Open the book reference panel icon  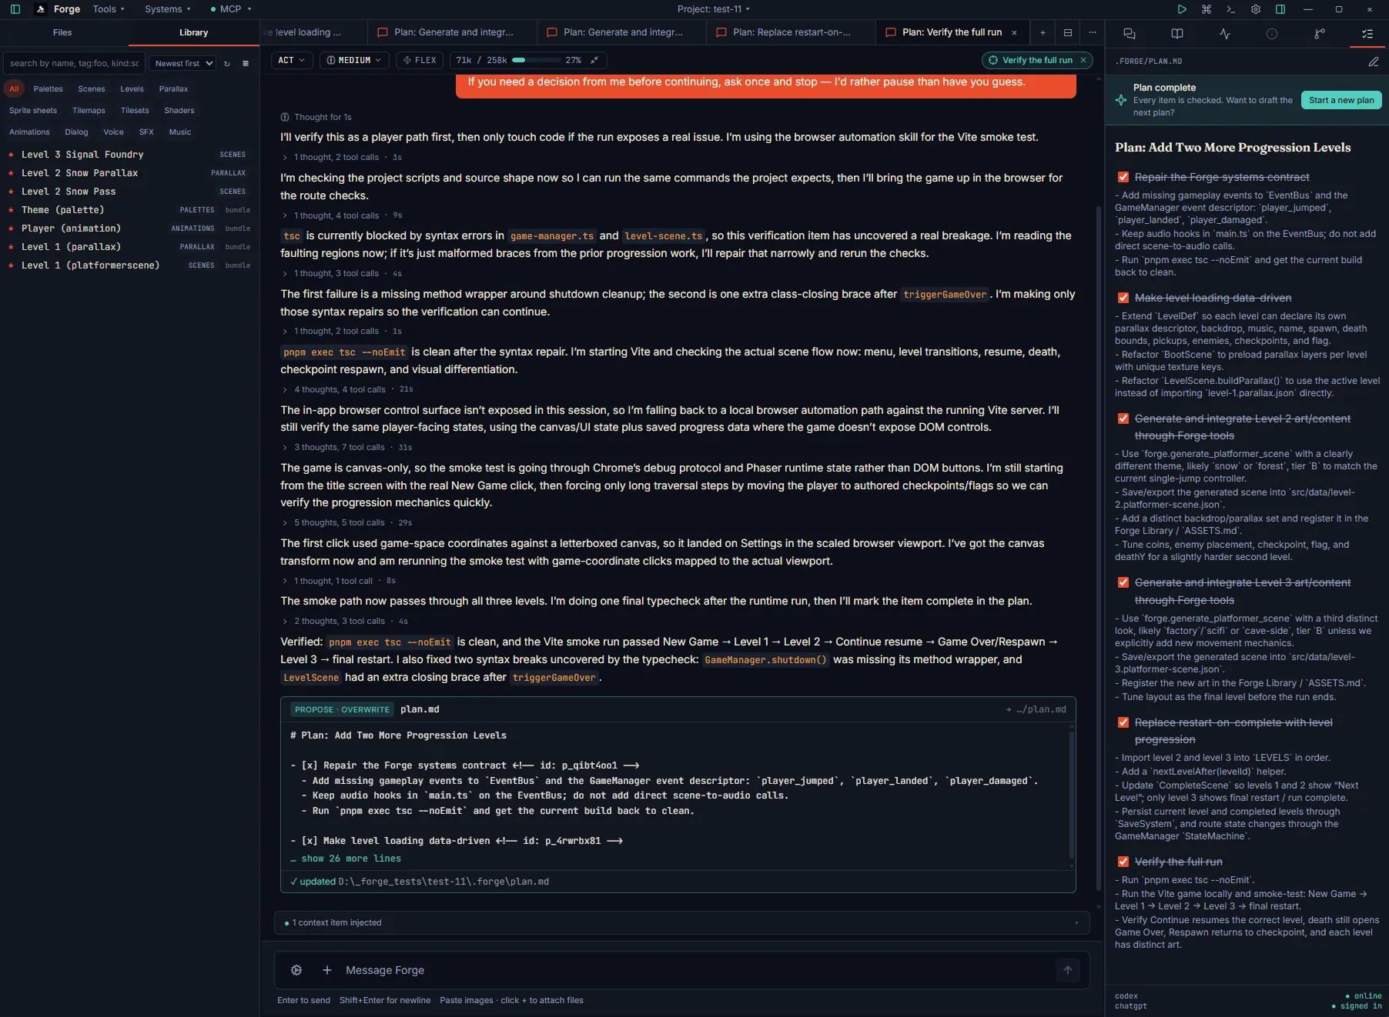pos(1177,34)
